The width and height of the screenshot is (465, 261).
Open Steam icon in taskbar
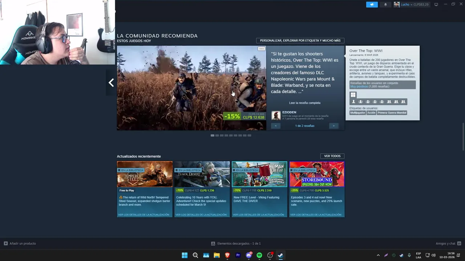(280, 255)
